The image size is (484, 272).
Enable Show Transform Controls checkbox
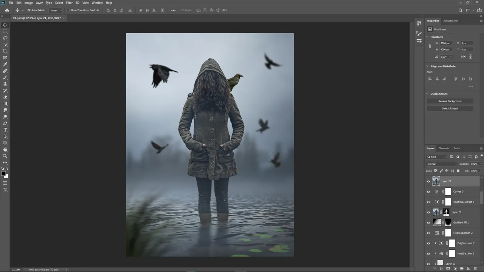tap(68, 10)
